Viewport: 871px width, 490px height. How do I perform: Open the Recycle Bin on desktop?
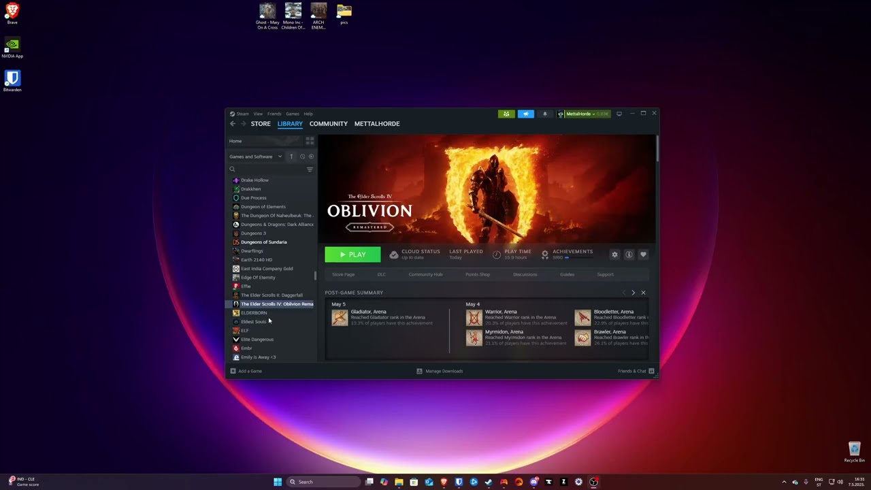[x=855, y=452]
